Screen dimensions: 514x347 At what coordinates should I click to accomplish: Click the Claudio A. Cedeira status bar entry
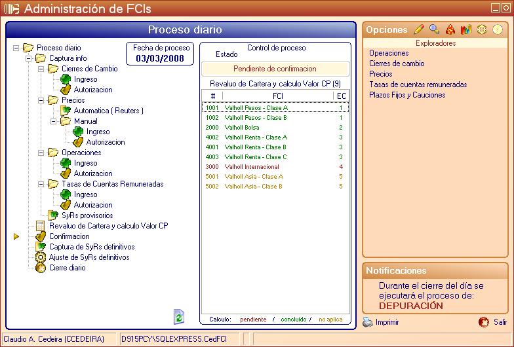pos(59,339)
